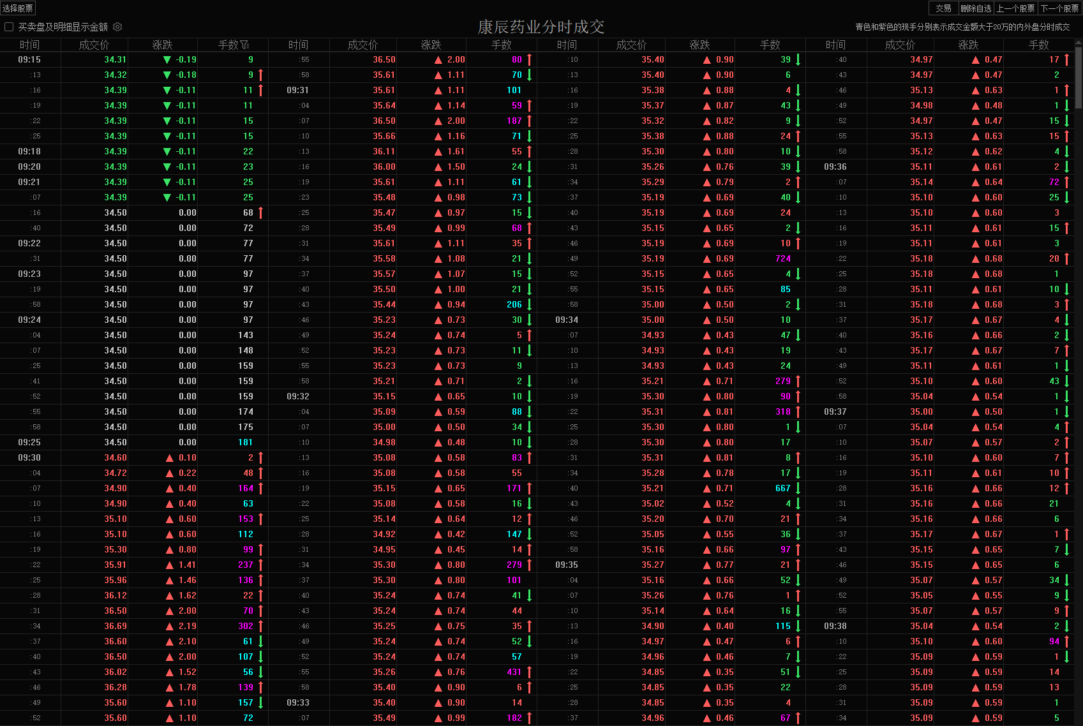Select the 09:36 time cell
This screenshot has width=1083, height=726.
(835, 167)
